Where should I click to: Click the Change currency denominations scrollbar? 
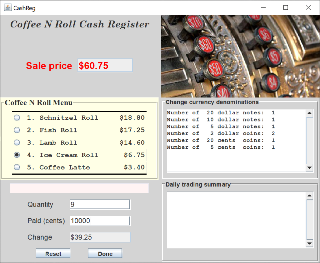[x=309, y=141]
